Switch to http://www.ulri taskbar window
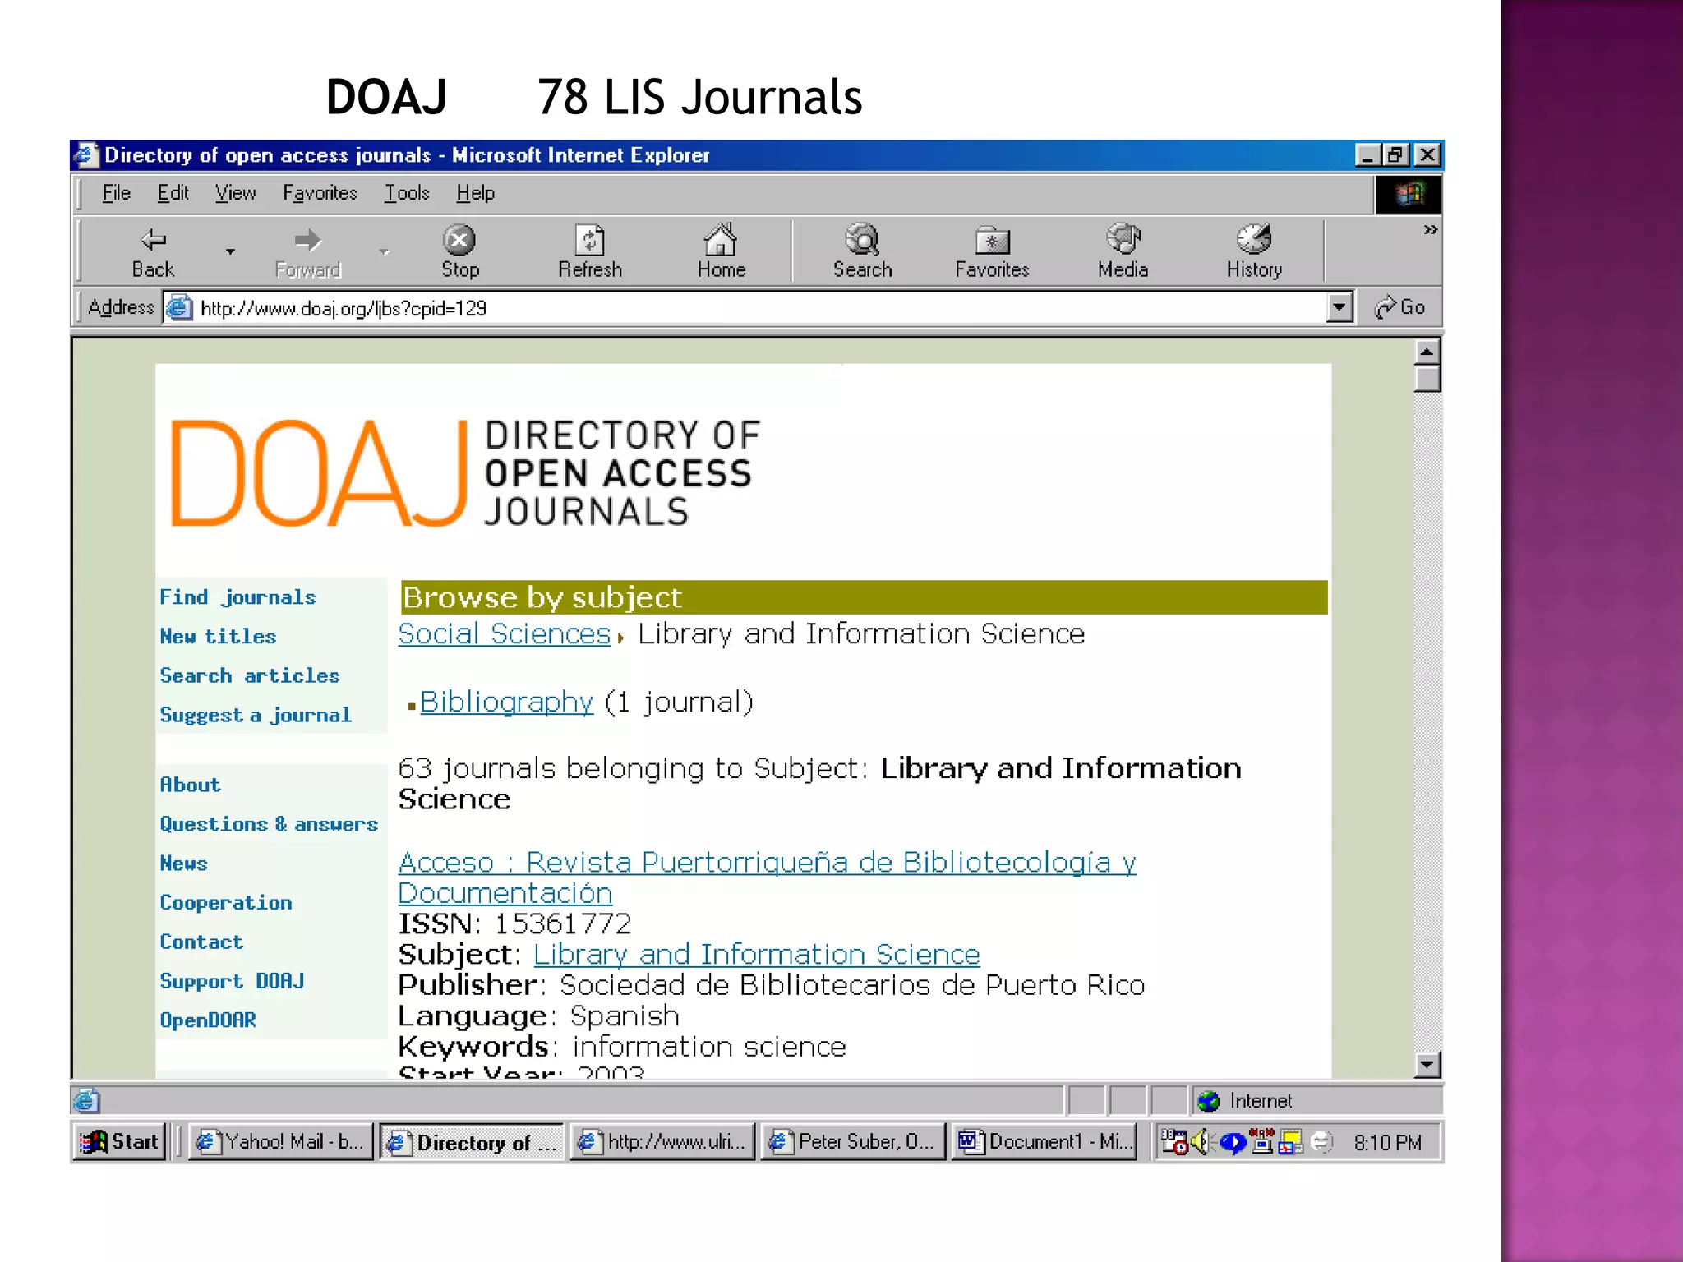This screenshot has width=1683, height=1262. 662,1142
